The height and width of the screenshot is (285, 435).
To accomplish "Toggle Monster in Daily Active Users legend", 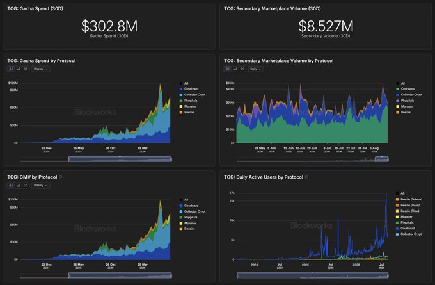I will tap(404, 216).
